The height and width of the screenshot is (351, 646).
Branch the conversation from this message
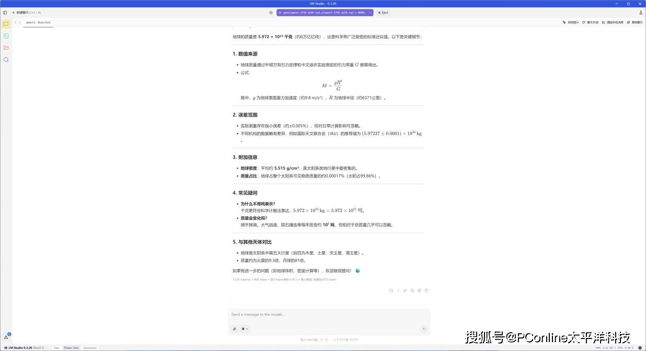tap(405, 290)
